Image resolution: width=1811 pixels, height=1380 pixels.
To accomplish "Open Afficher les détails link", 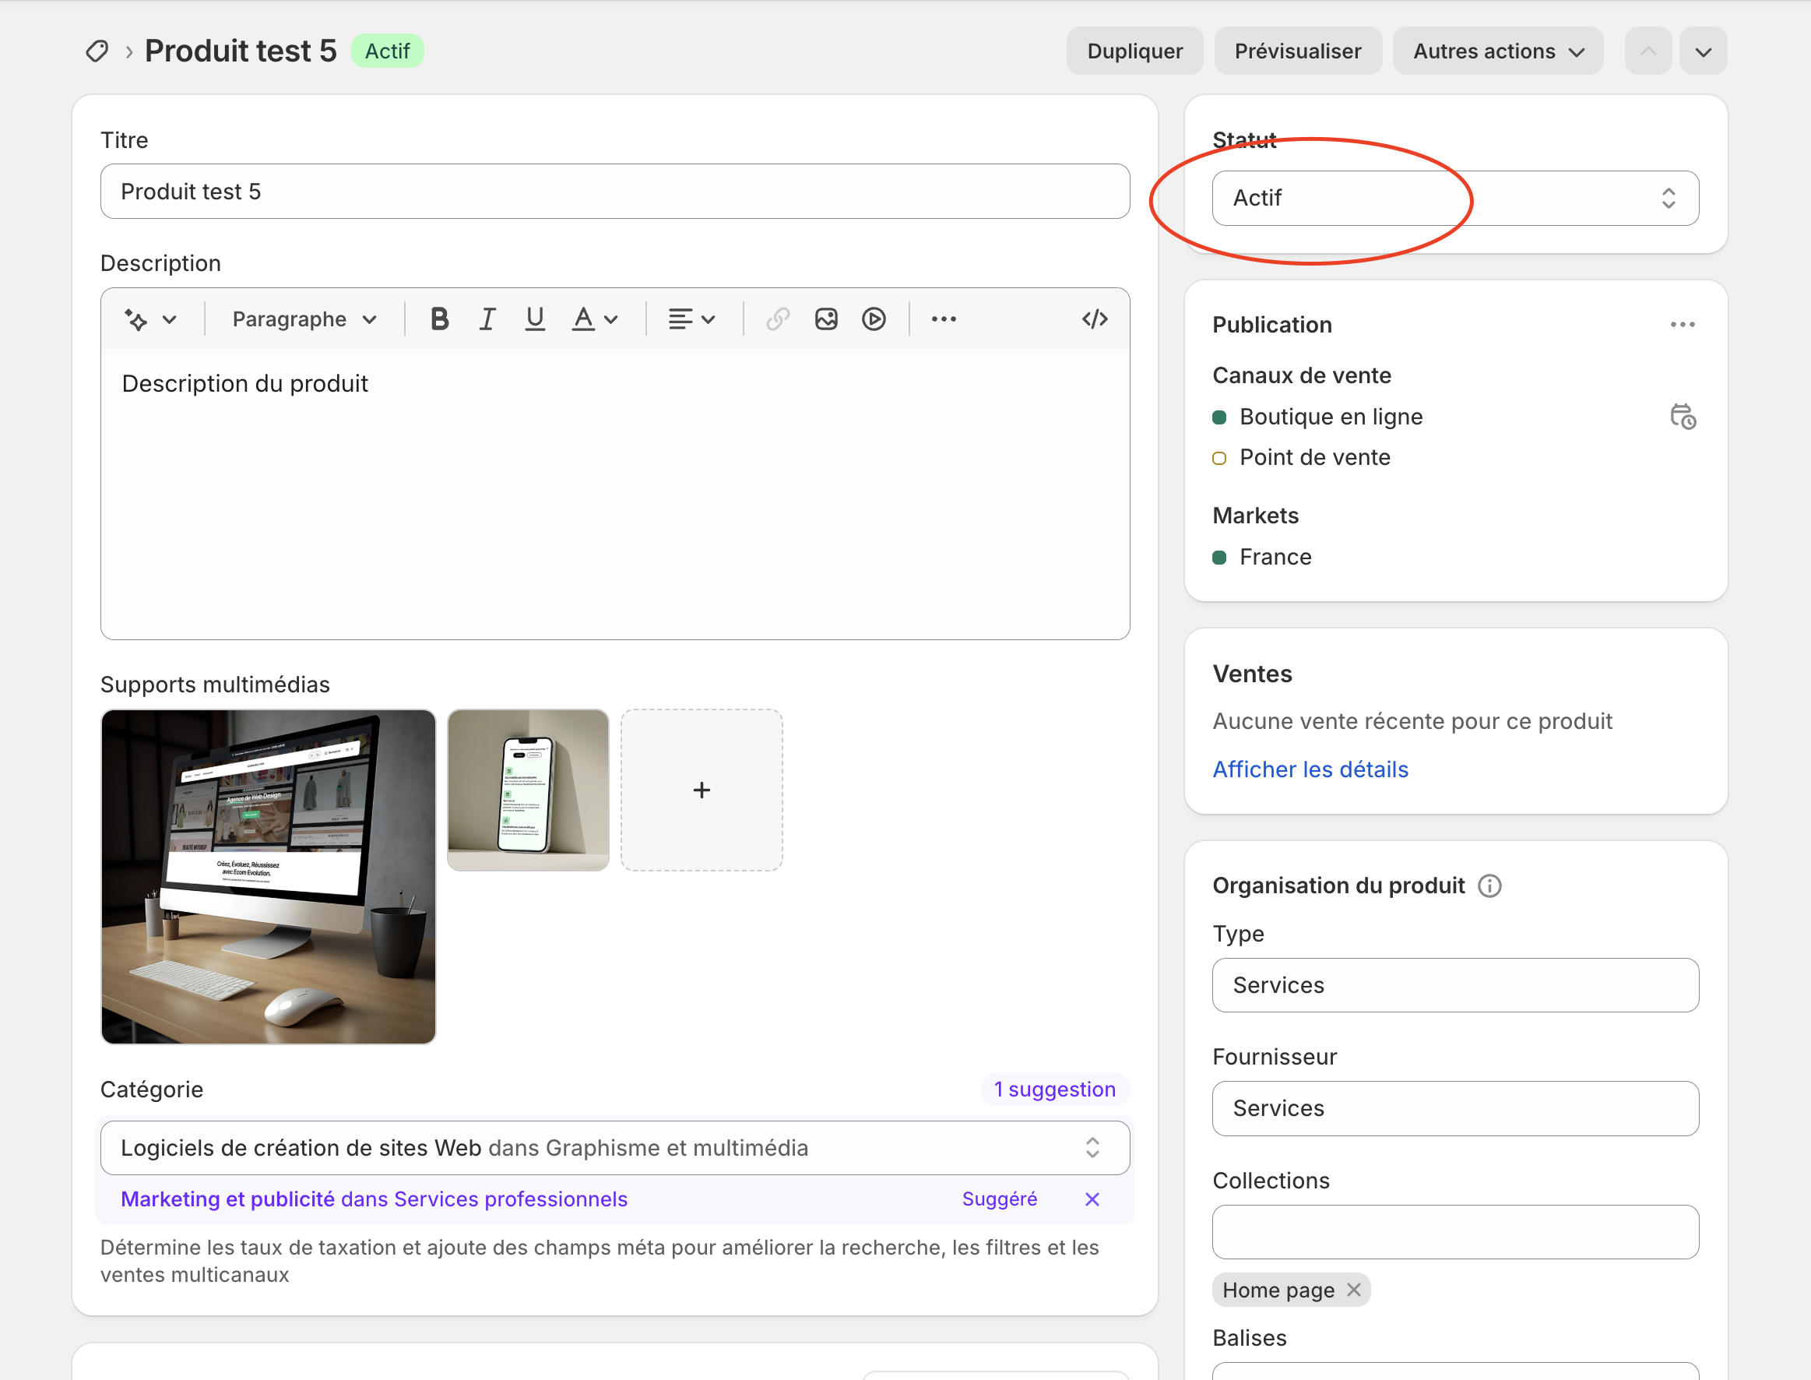I will 1310,769.
